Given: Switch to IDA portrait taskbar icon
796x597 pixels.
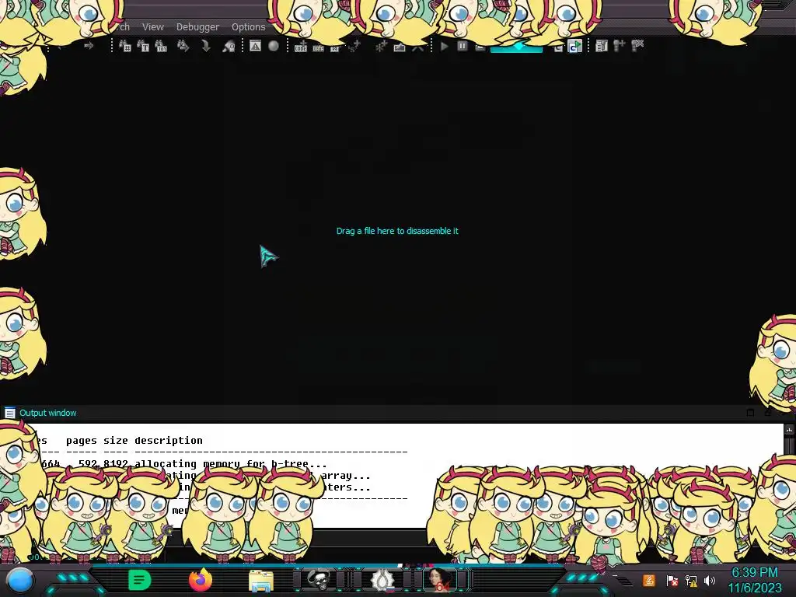Looking at the screenshot, I should click(441, 580).
